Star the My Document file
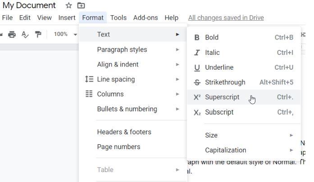The height and width of the screenshot is (182, 314). click(x=68, y=6)
